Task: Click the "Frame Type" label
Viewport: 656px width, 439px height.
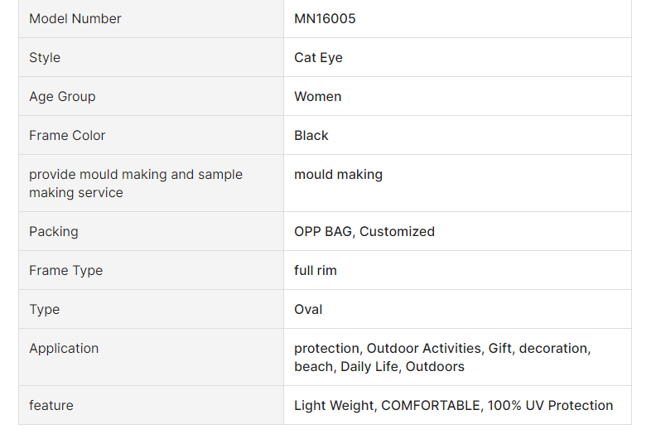Action: pyautogui.click(x=66, y=270)
